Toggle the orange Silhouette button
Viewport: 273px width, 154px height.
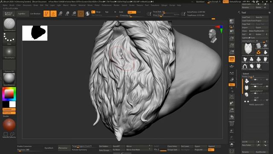[x=9, y=113]
